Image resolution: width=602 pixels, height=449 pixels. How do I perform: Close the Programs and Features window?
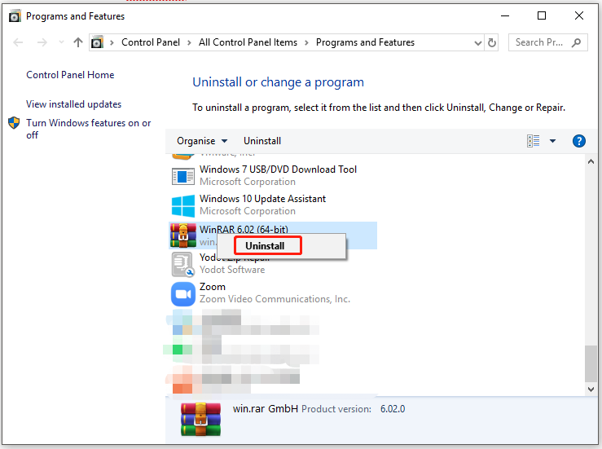(579, 16)
